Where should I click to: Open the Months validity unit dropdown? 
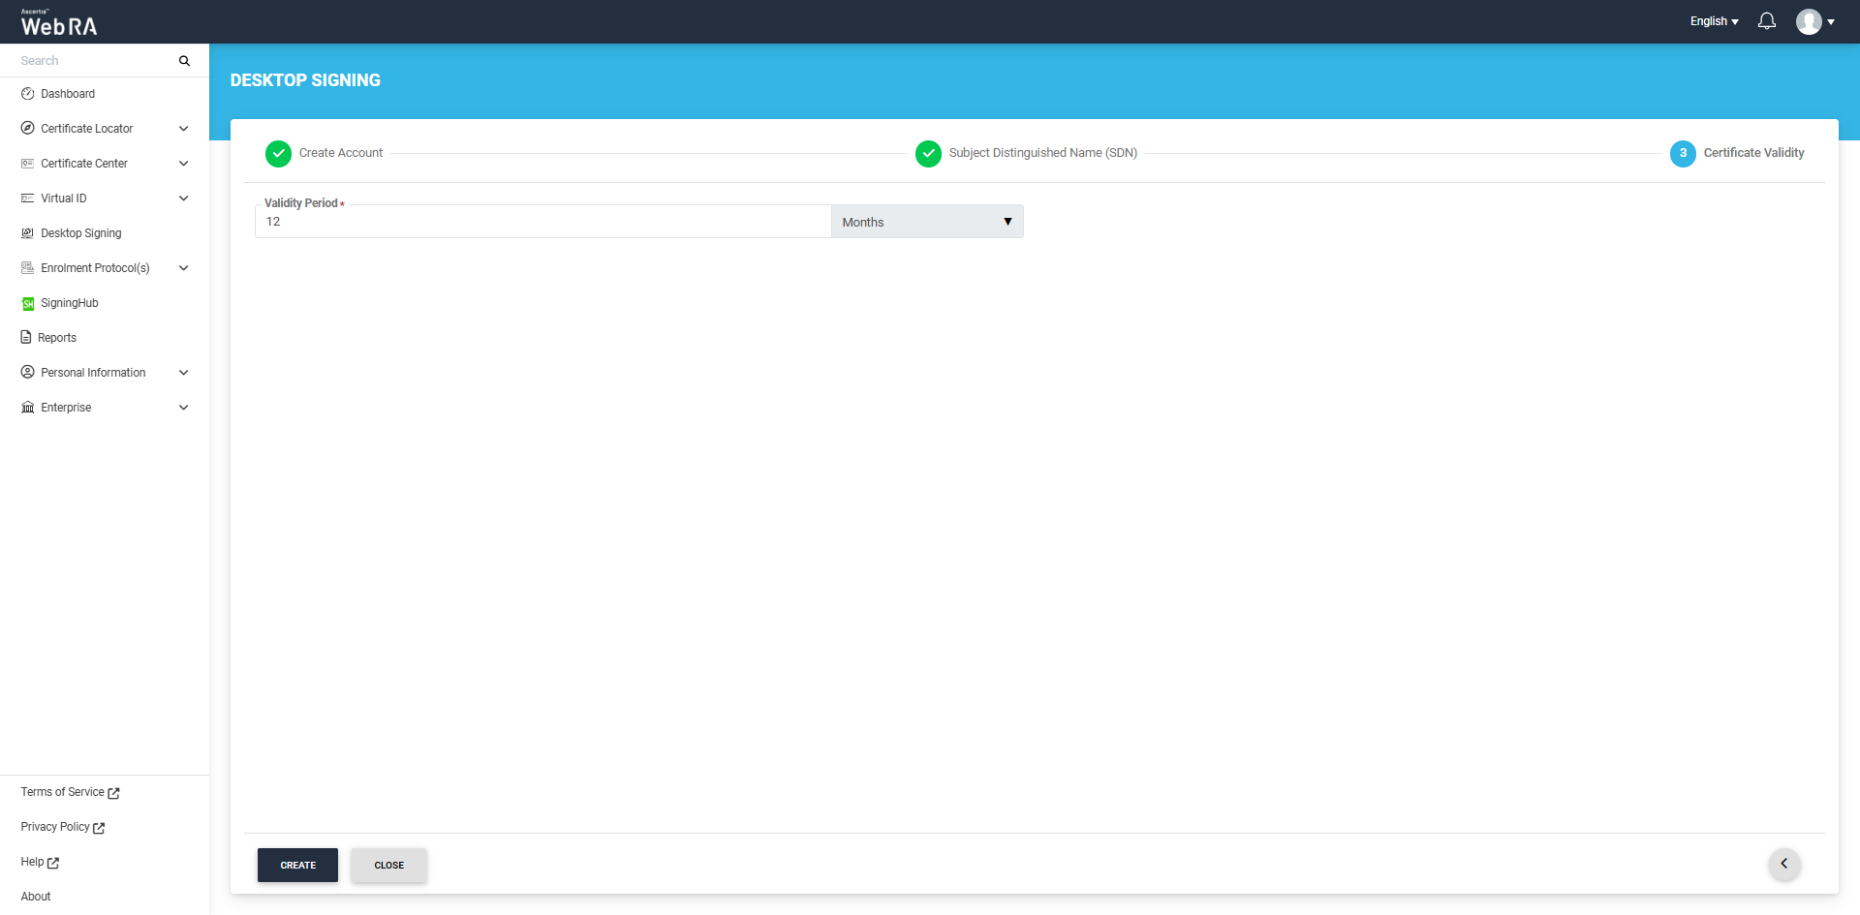click(x=926, y=222)
